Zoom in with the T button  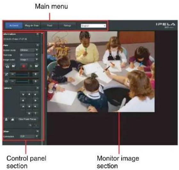click(x=36, y=113)
